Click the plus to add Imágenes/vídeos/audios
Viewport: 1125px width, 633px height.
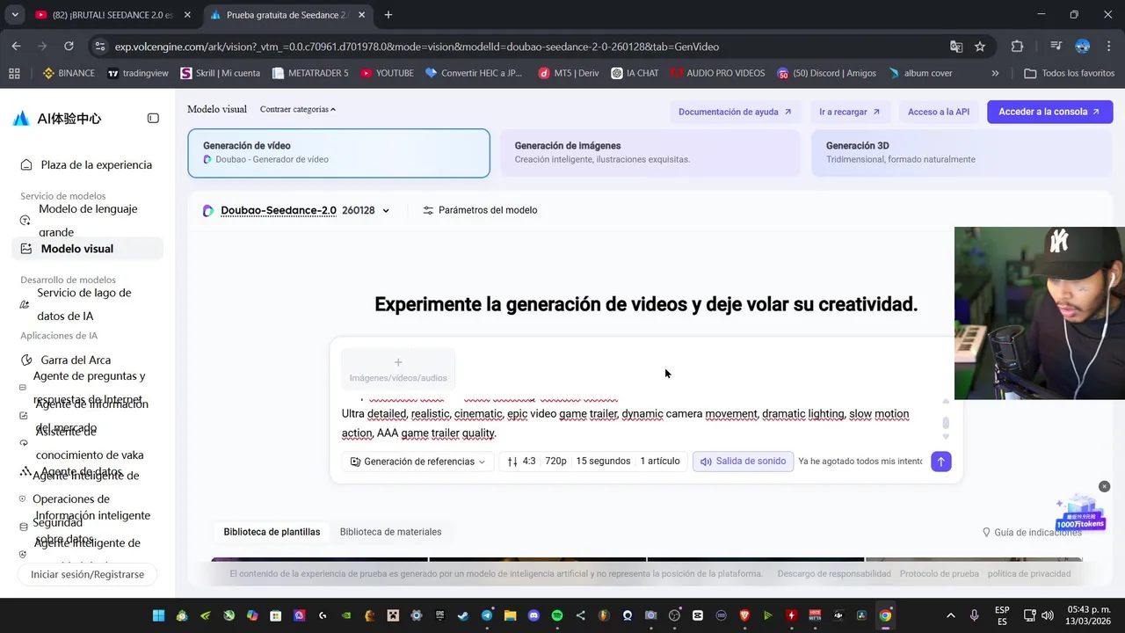[398, 368]
